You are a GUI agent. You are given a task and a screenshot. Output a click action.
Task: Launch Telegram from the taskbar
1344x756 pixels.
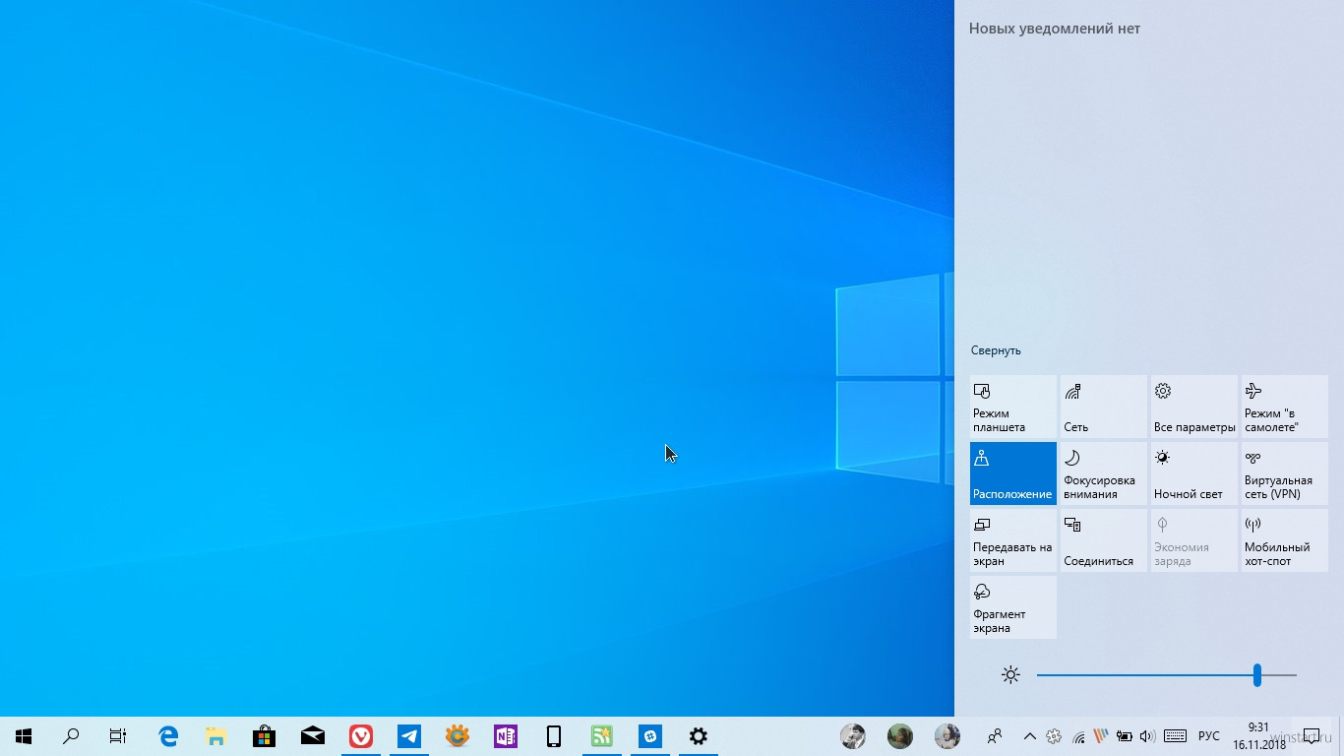coord(409,736)
